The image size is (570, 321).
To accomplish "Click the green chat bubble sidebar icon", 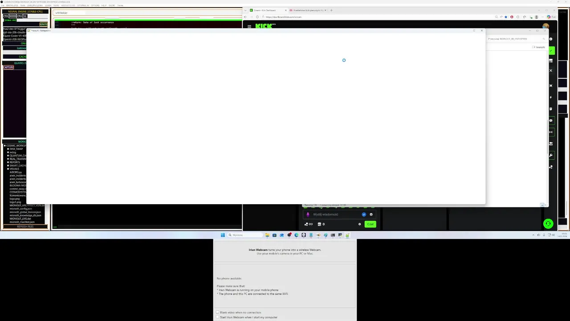I will (x=551, y=120).
